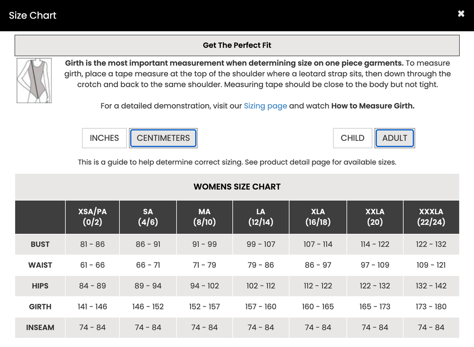The image size is (474, 347).
Task: Click the XXXLA (22/24) column header
Action: [431, 217]
